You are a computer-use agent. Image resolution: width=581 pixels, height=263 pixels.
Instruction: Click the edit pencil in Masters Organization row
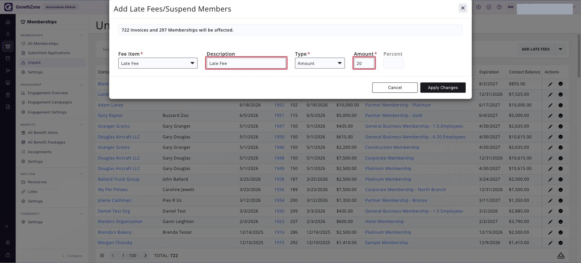coord(550,222)
